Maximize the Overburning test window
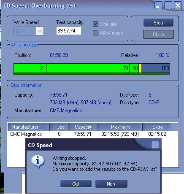This screenshot has height=194, width=184. pyautogui.click(x=168, y=5)
